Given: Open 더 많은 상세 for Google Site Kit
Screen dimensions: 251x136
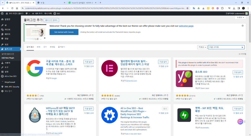Looking at the screenshot, I should (89, 66).
